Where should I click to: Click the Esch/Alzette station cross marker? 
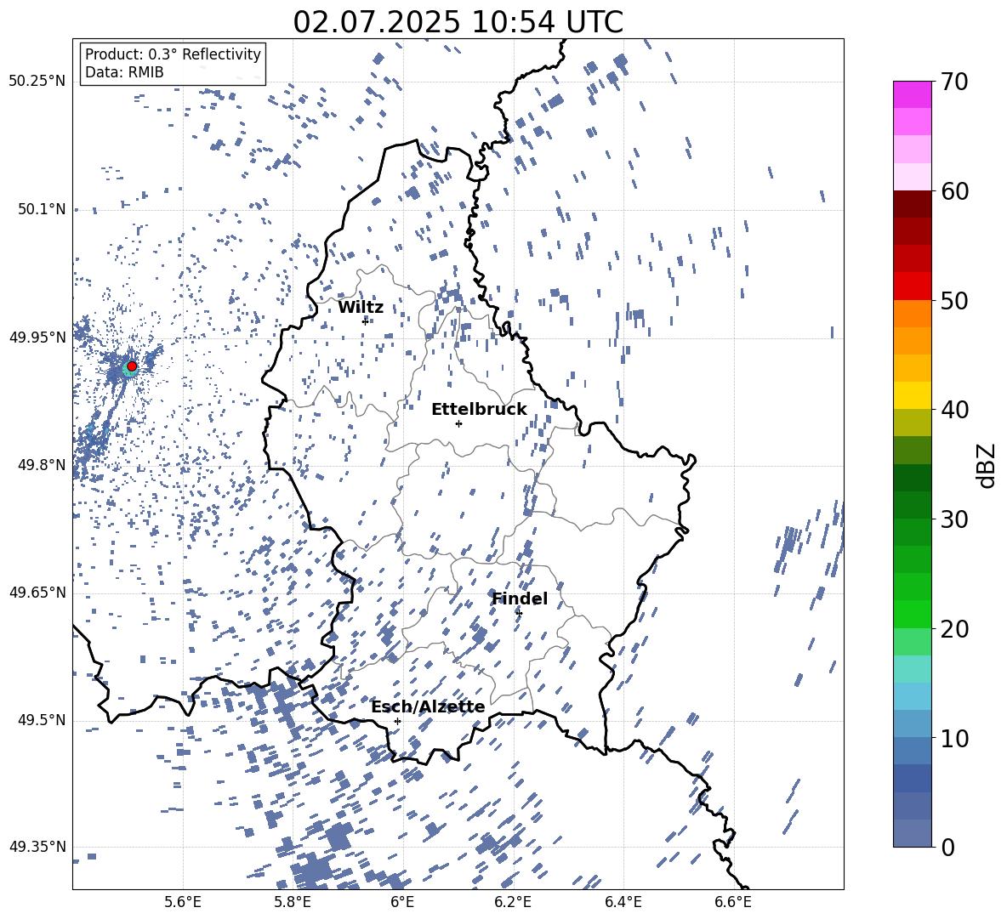click(x=397, y=721)
